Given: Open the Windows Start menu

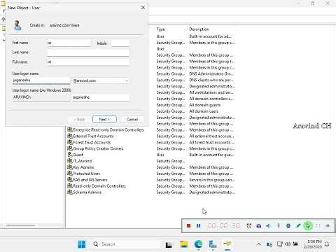Looking at the screenshot, I should [x=81, y=244].
